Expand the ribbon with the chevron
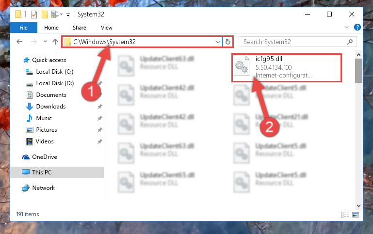Image resolution: width=373 pixels, height=234 pixels. pyautogui.click(x=347, y=27)
